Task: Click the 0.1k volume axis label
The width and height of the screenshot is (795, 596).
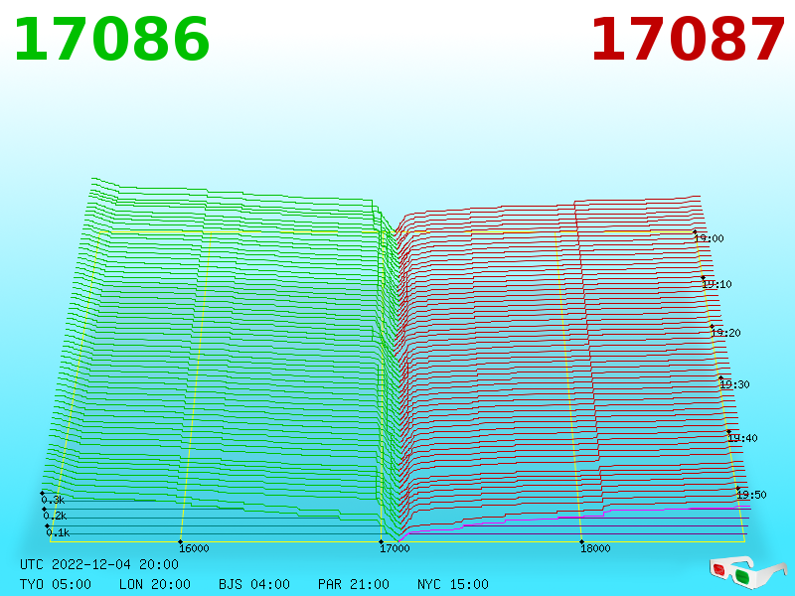Action: click(x=58, y=532)
